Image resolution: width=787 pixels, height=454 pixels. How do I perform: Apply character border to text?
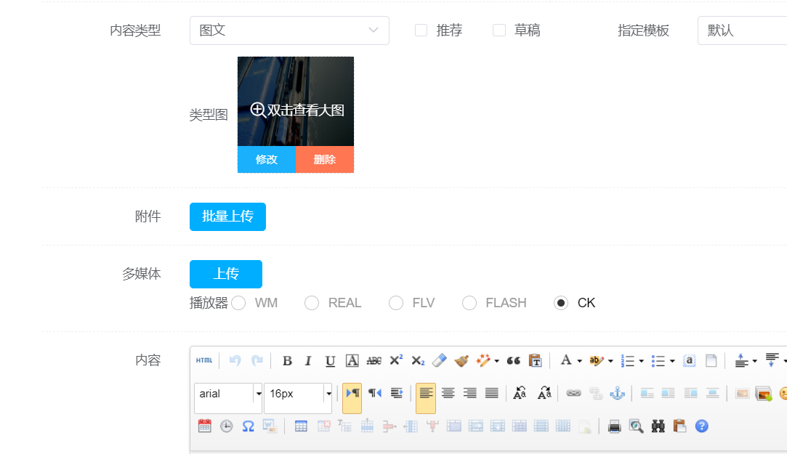tap(352, 361)
